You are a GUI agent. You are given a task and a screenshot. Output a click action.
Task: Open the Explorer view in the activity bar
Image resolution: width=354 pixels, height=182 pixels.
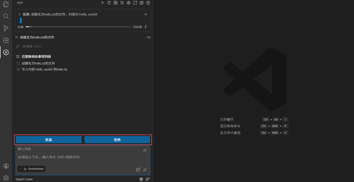6,4
